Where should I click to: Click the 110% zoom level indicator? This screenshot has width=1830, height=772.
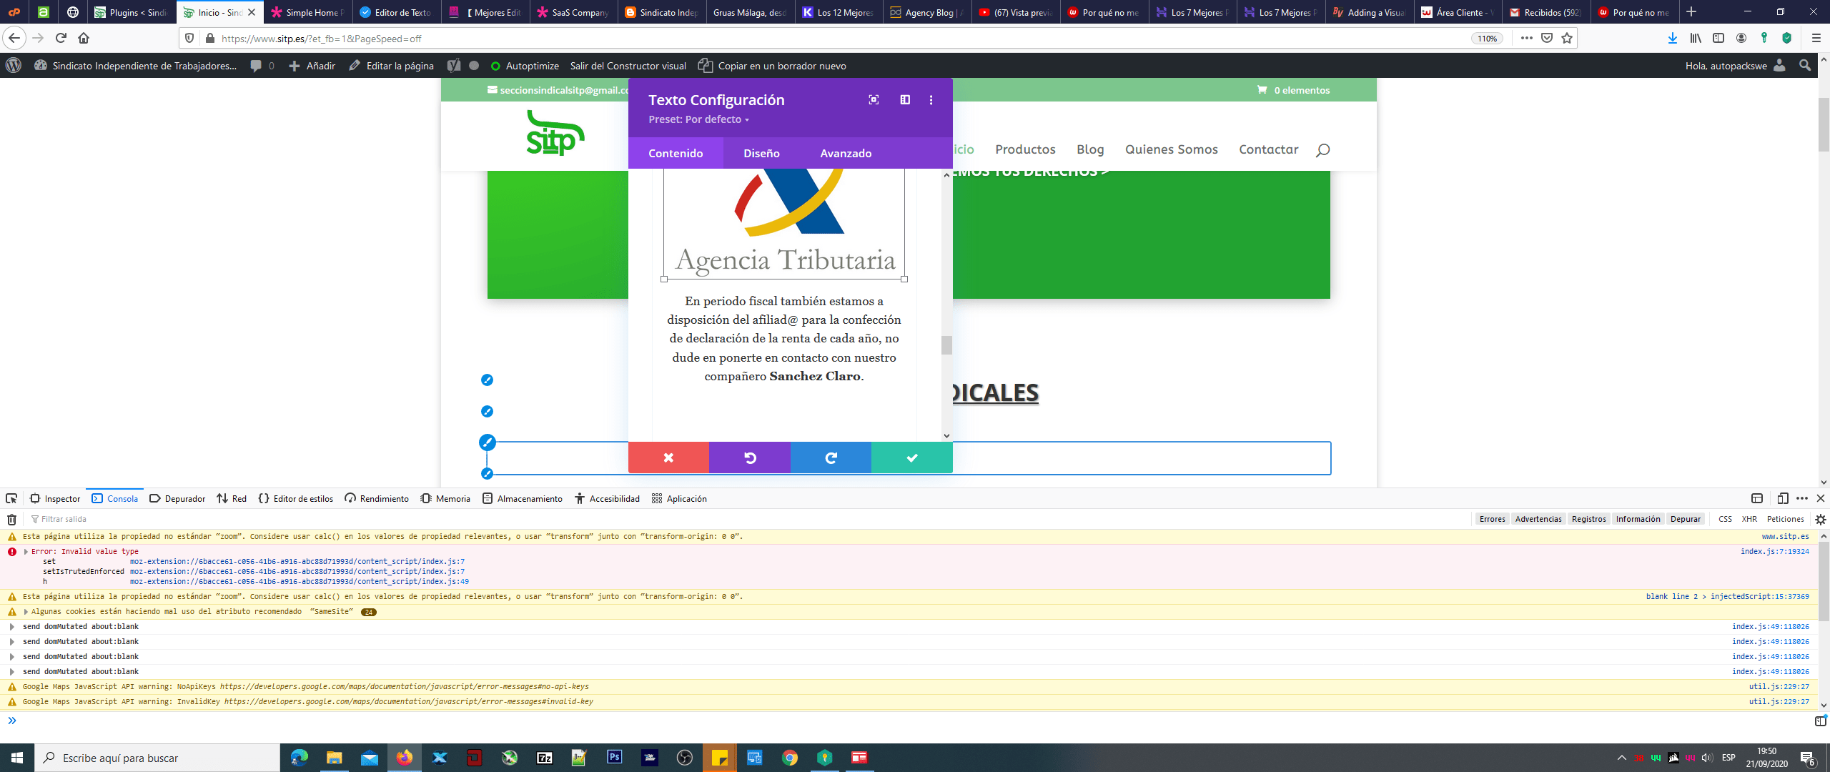click(1487, 39)
